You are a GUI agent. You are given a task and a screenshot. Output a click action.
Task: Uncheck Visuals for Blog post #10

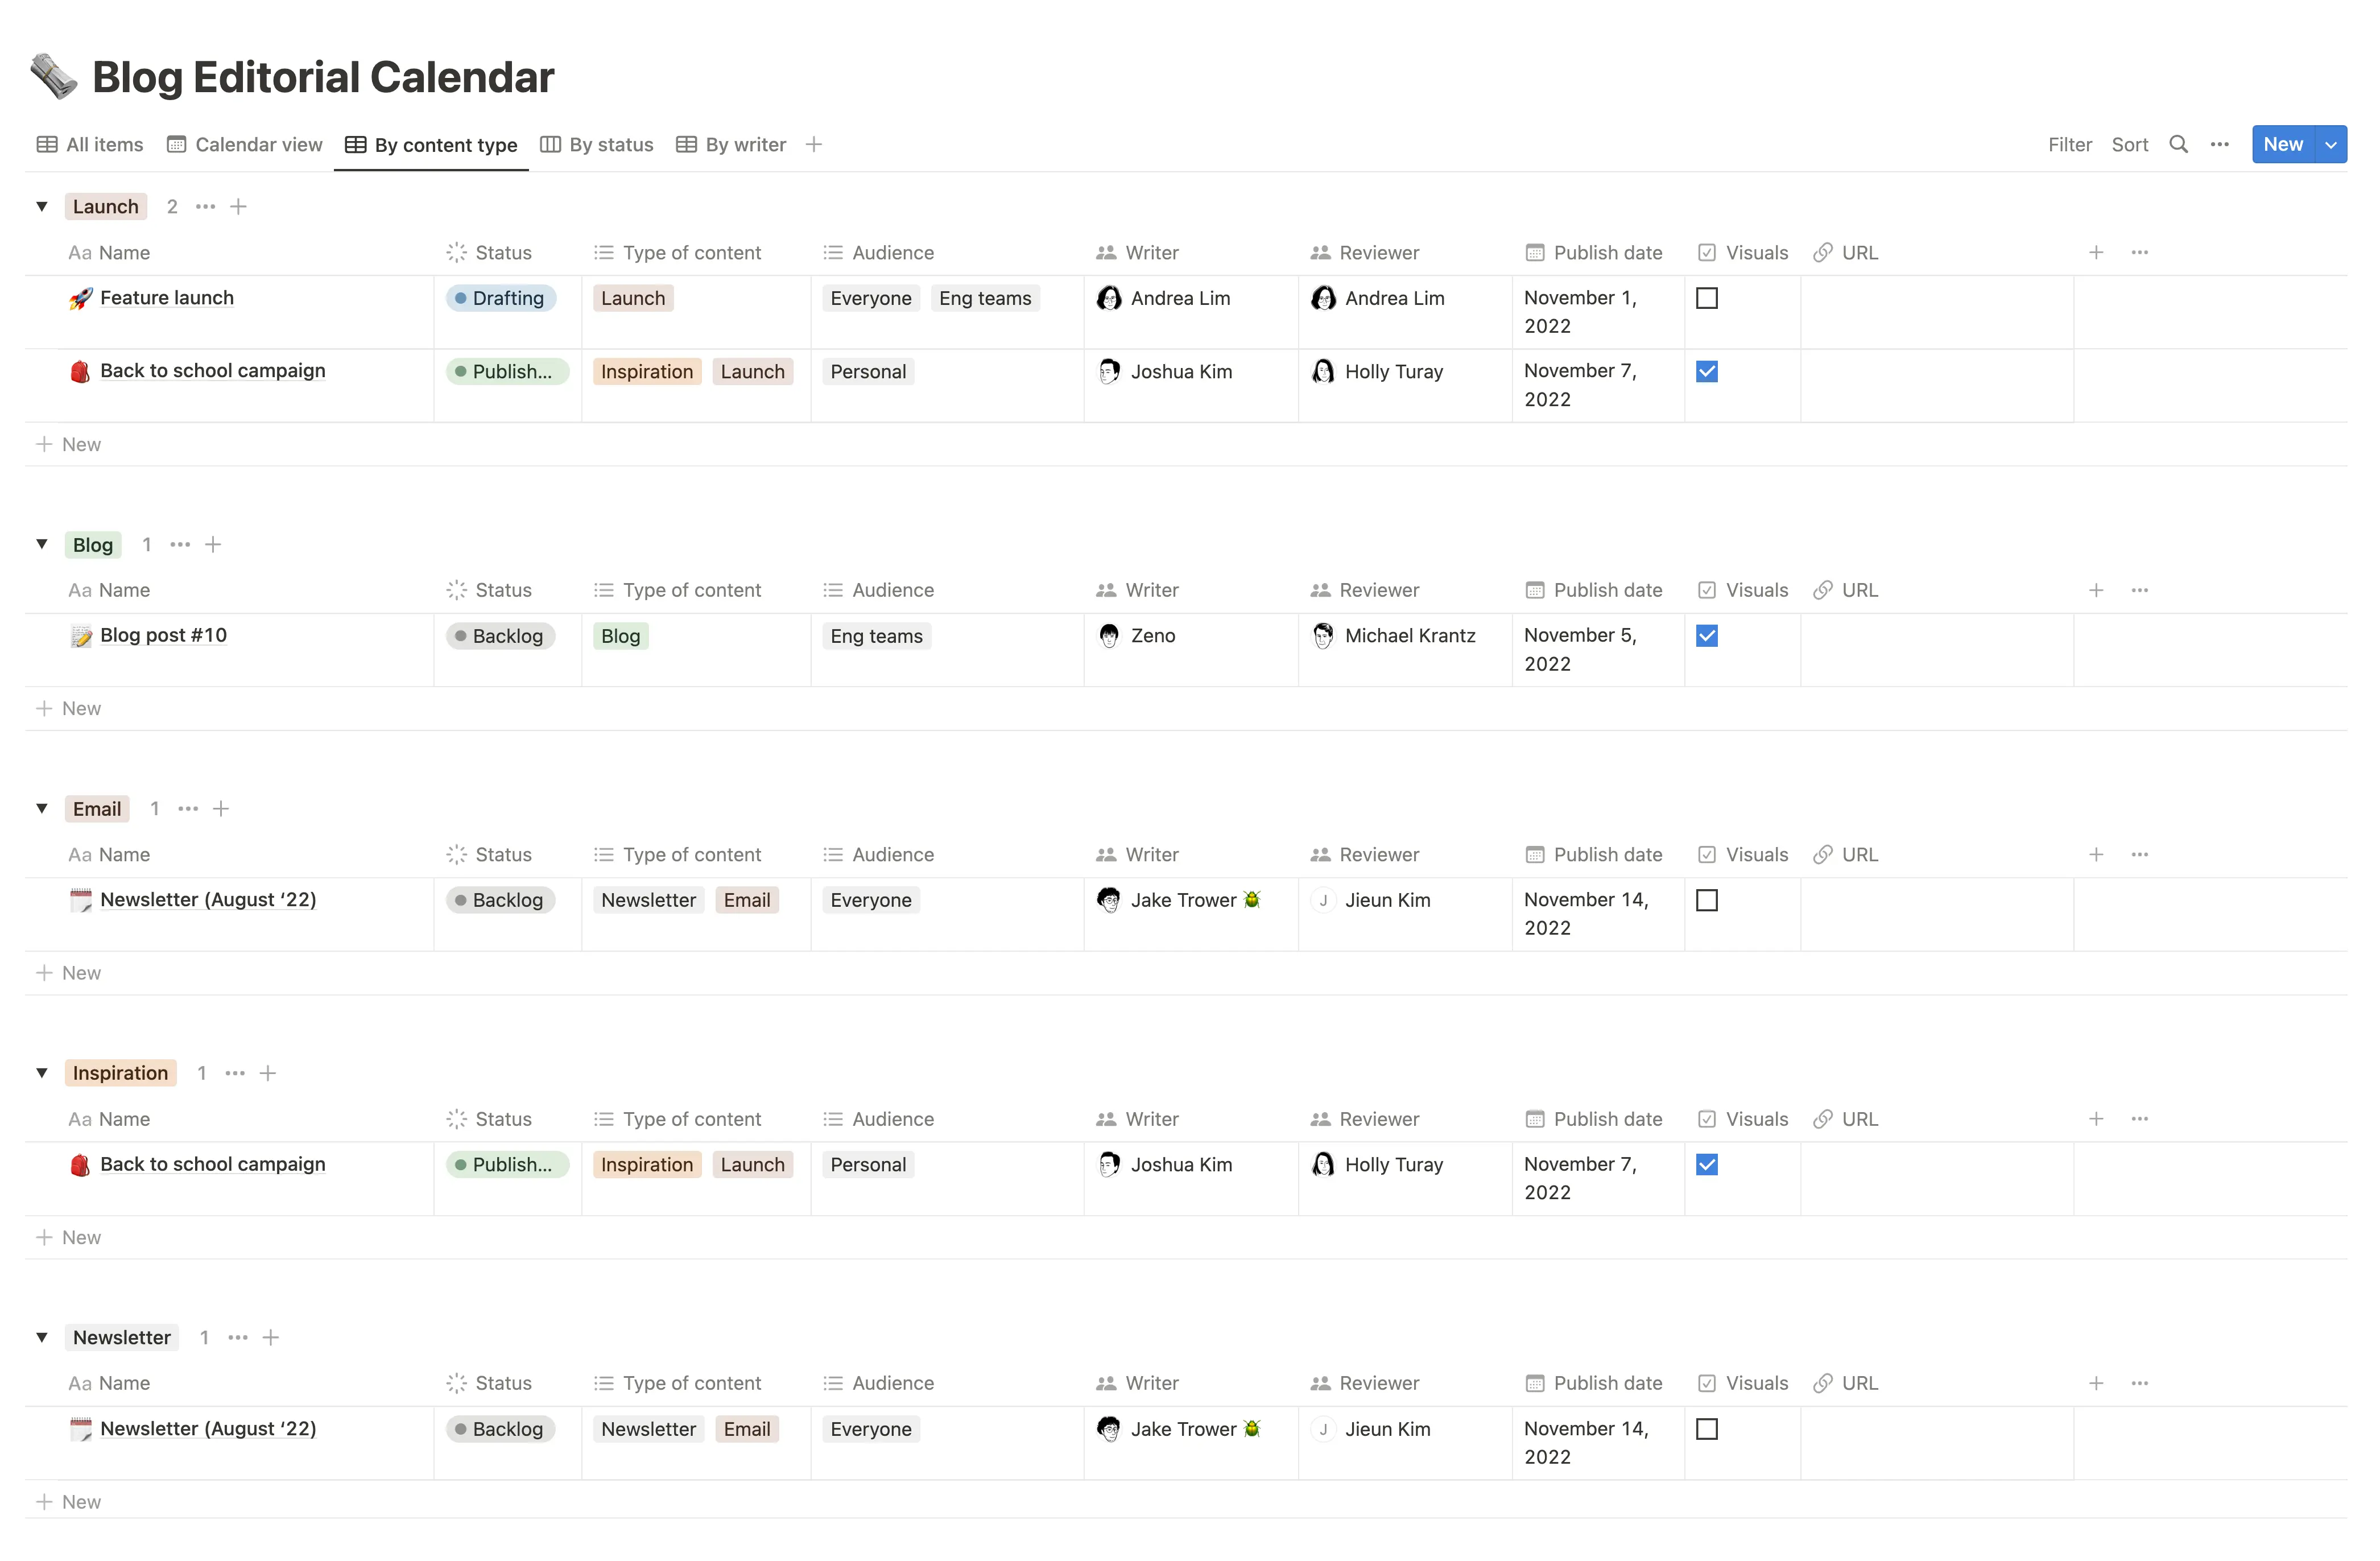[x=1707, y=636]
